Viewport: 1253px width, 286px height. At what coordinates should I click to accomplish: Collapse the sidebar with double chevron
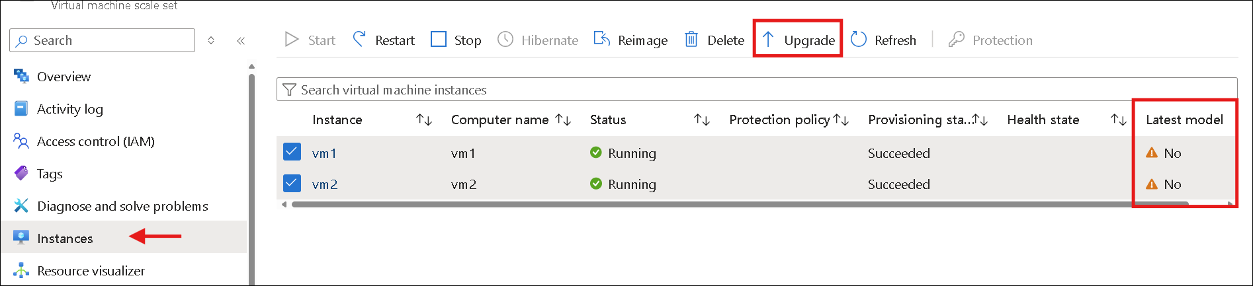coord(241,41)
